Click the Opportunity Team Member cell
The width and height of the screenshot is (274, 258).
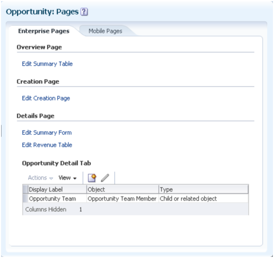click(x=122, y=199)
